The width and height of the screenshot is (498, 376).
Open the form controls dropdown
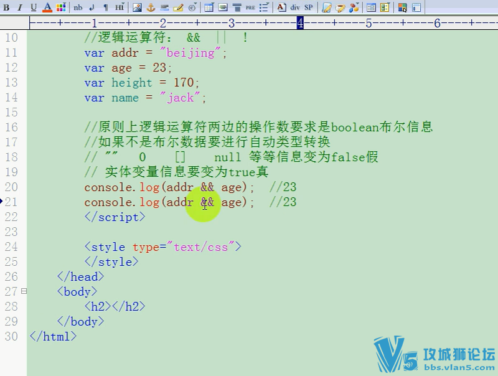point(385,7)
